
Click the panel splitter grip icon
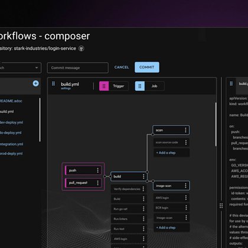(x=221, y=205)
